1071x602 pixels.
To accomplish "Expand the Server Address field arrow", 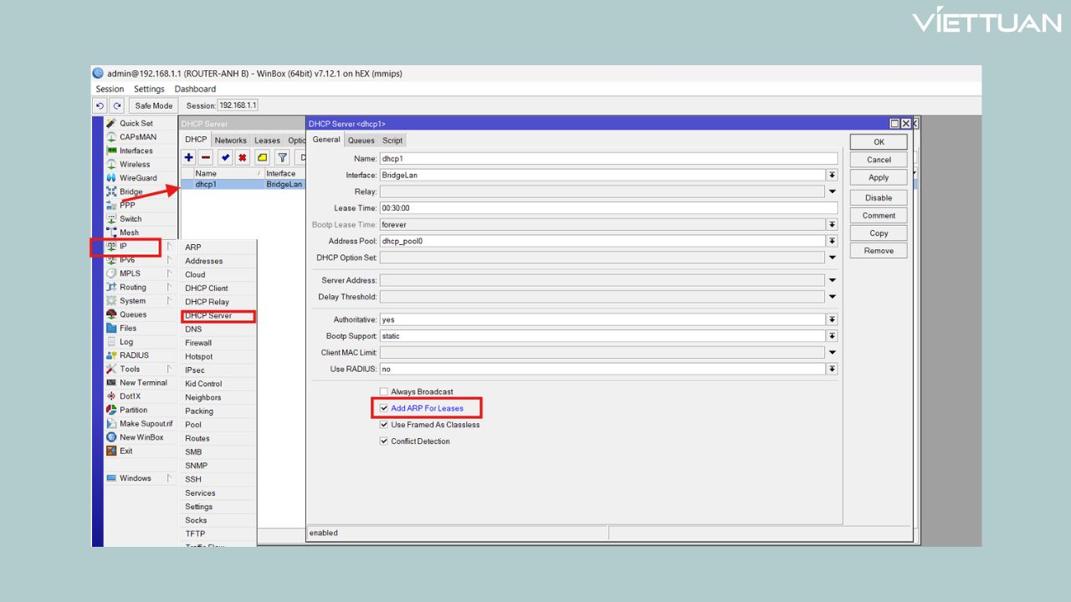I will [833, 280].
